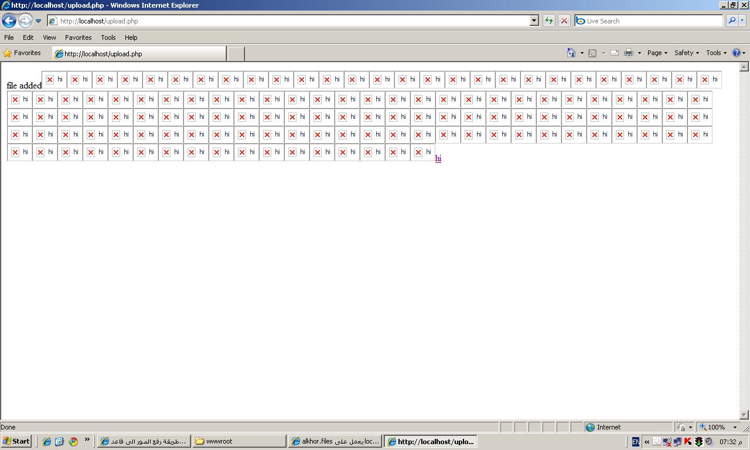Open the File menu

9,37
